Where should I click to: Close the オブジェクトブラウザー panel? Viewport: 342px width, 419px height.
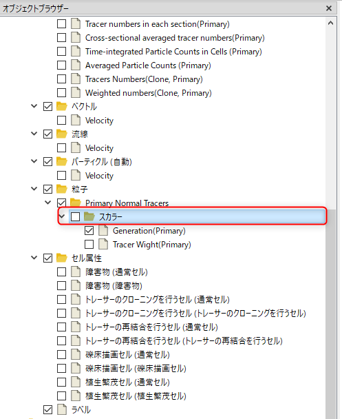[x=329, y=8]
